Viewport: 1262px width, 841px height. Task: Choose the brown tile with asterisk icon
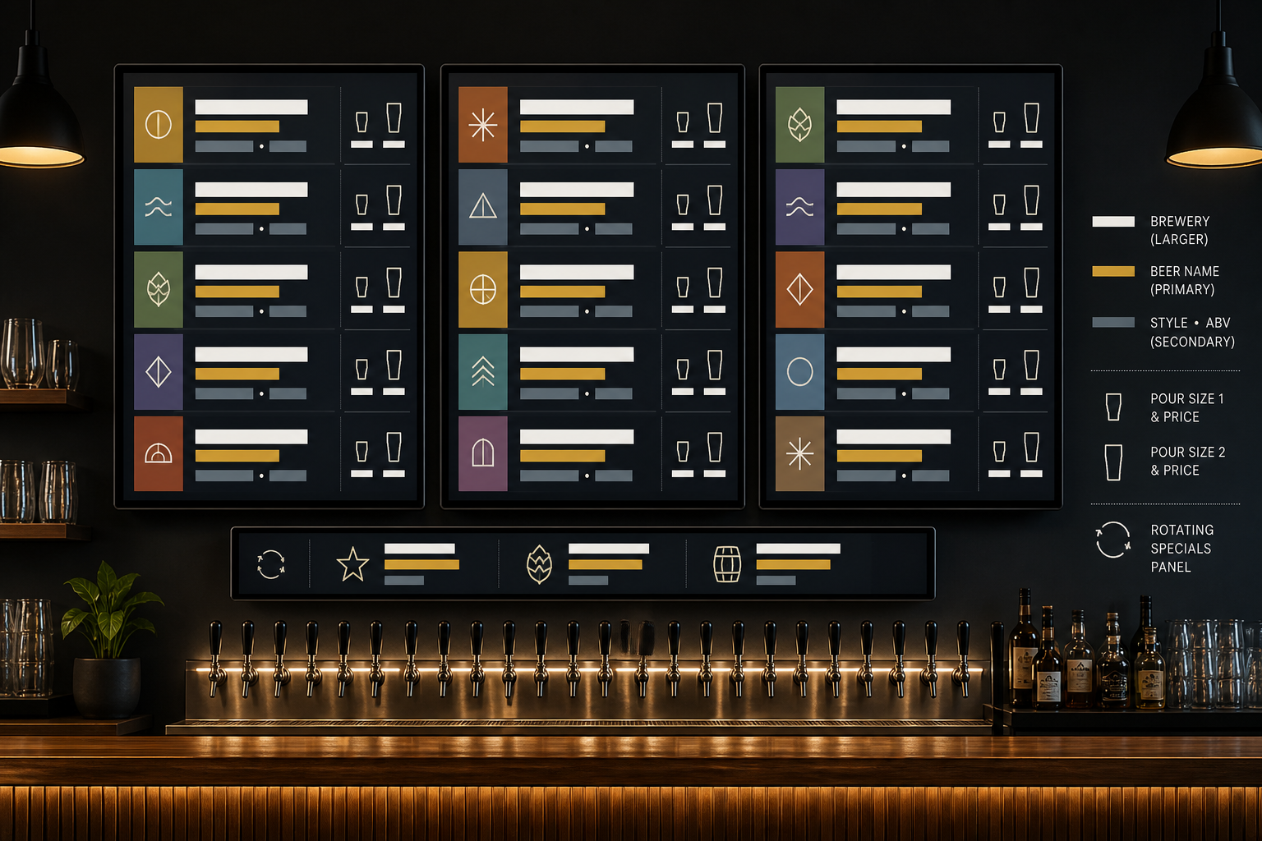799,454
